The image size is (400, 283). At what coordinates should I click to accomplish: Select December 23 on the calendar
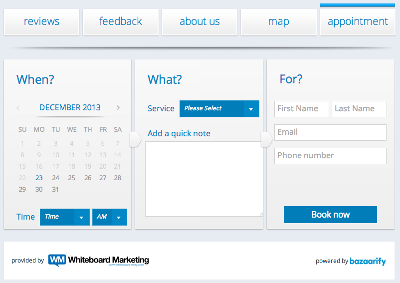point(39,178)
